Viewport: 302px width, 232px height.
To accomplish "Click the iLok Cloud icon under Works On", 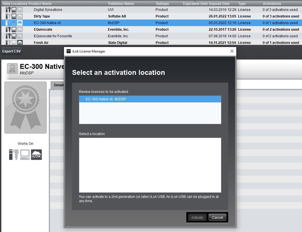I will (36, 155).
